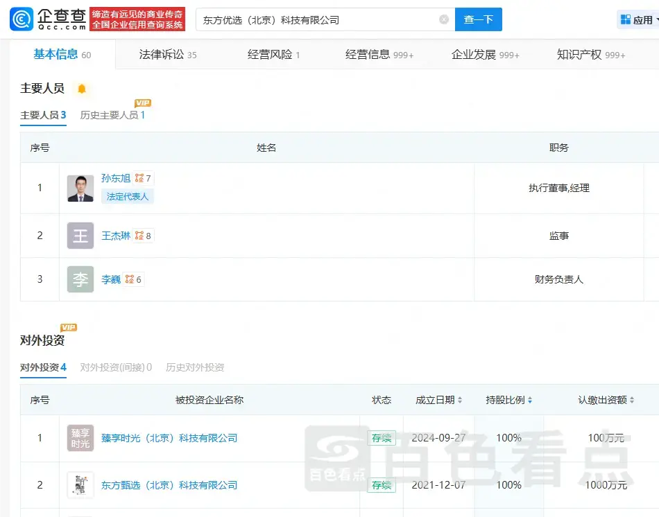Open the relation graph icon beside 李巍

(130, 279)
